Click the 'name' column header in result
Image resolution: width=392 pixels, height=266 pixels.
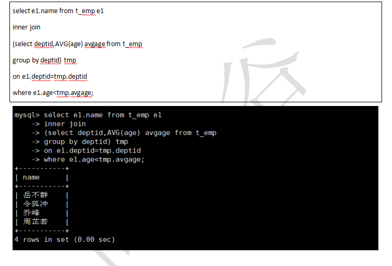click(31, 177)
